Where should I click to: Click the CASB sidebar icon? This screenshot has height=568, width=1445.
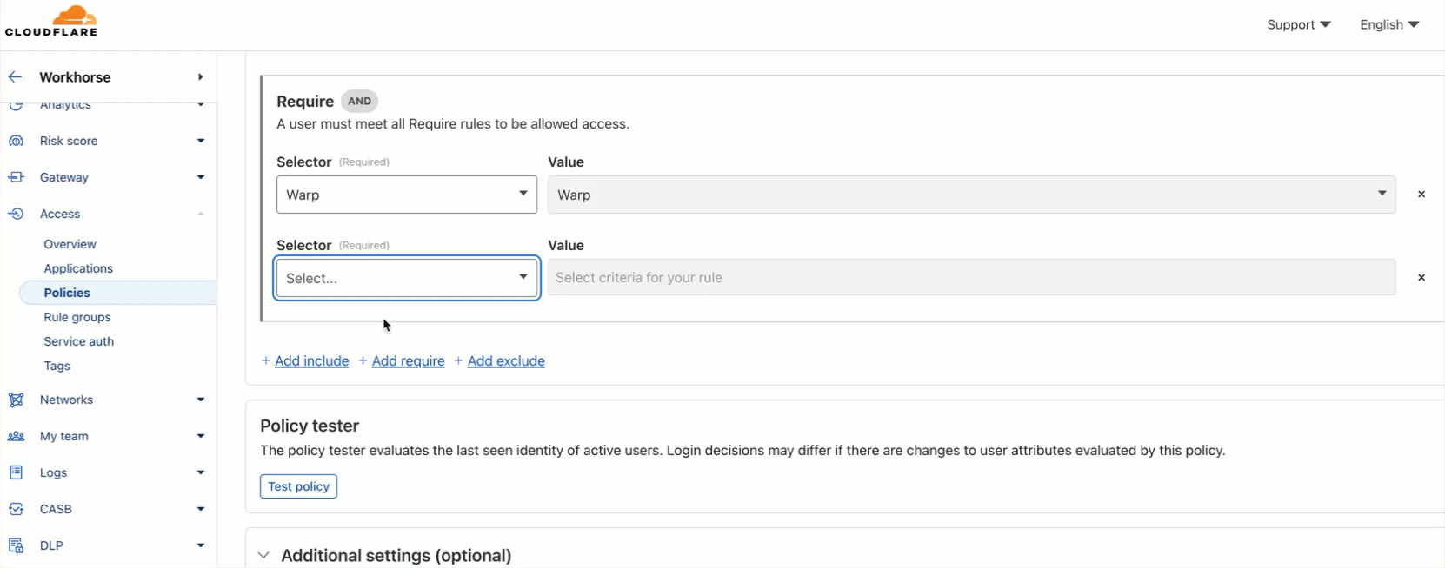pos(16,509)
